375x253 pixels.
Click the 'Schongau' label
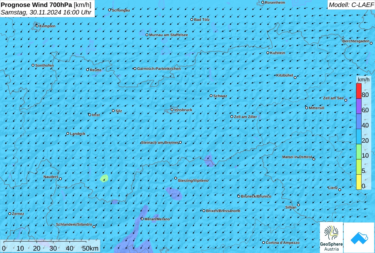[x=121, y=10]
